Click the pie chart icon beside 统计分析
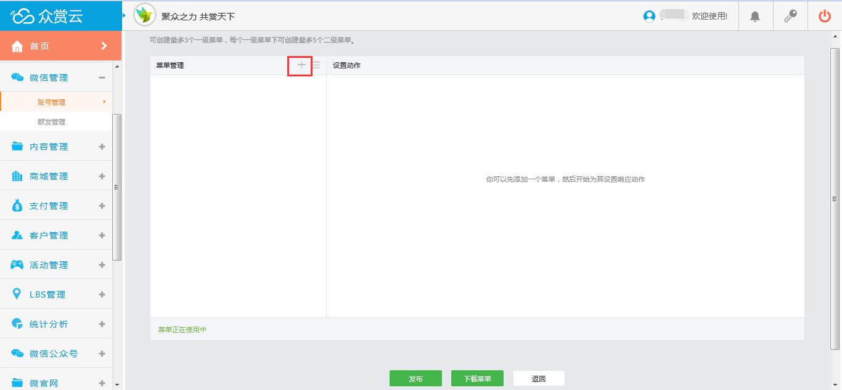The height and width of the screenshot is (390, 842). (17, 324)
